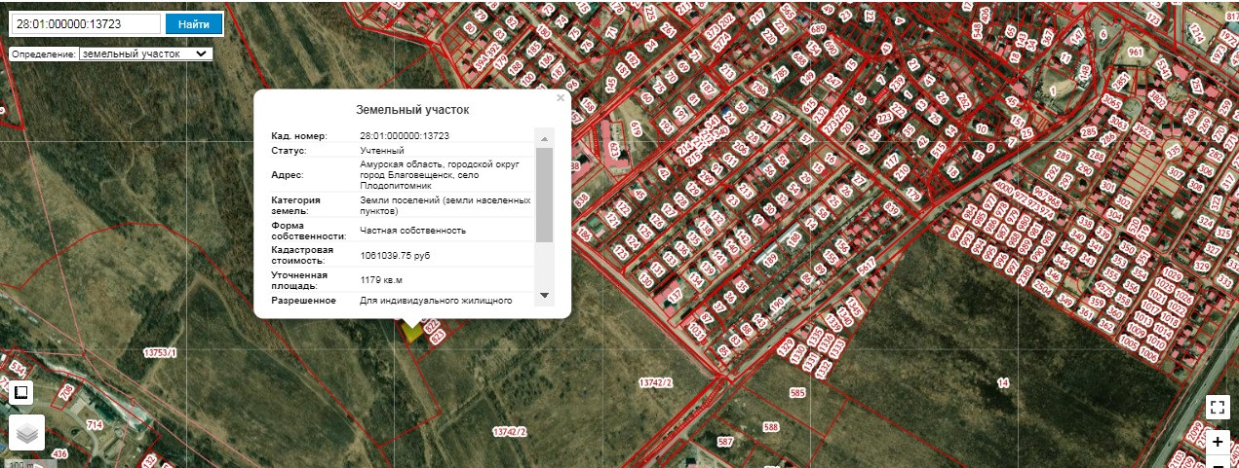
Task: Zoom in with the plus button
Action: point(1218,442)
